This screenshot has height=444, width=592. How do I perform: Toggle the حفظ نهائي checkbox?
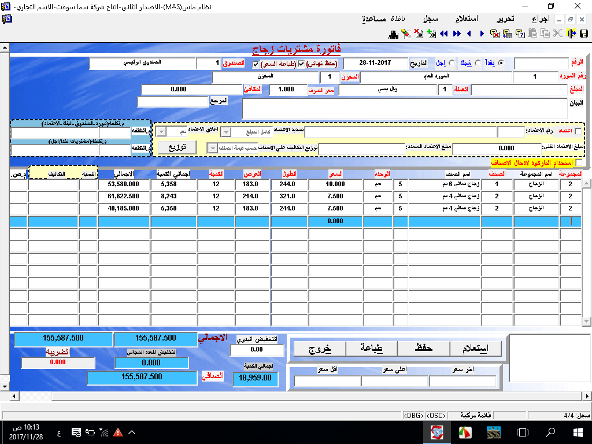pyautogui.click(x=301, y=64)
